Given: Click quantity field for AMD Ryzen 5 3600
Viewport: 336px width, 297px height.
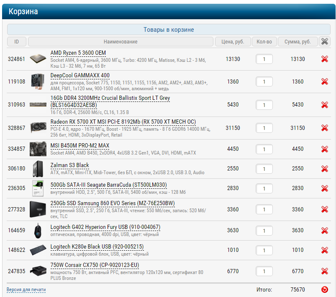Looking at the screenshot, I should coord(264,59).
